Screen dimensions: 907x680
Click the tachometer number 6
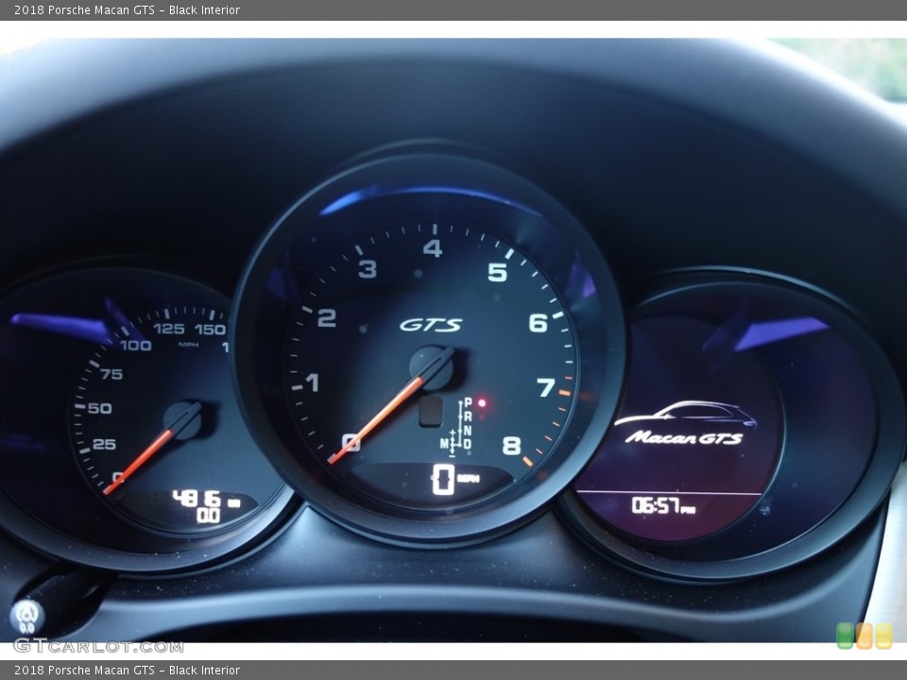click(538, 322)
